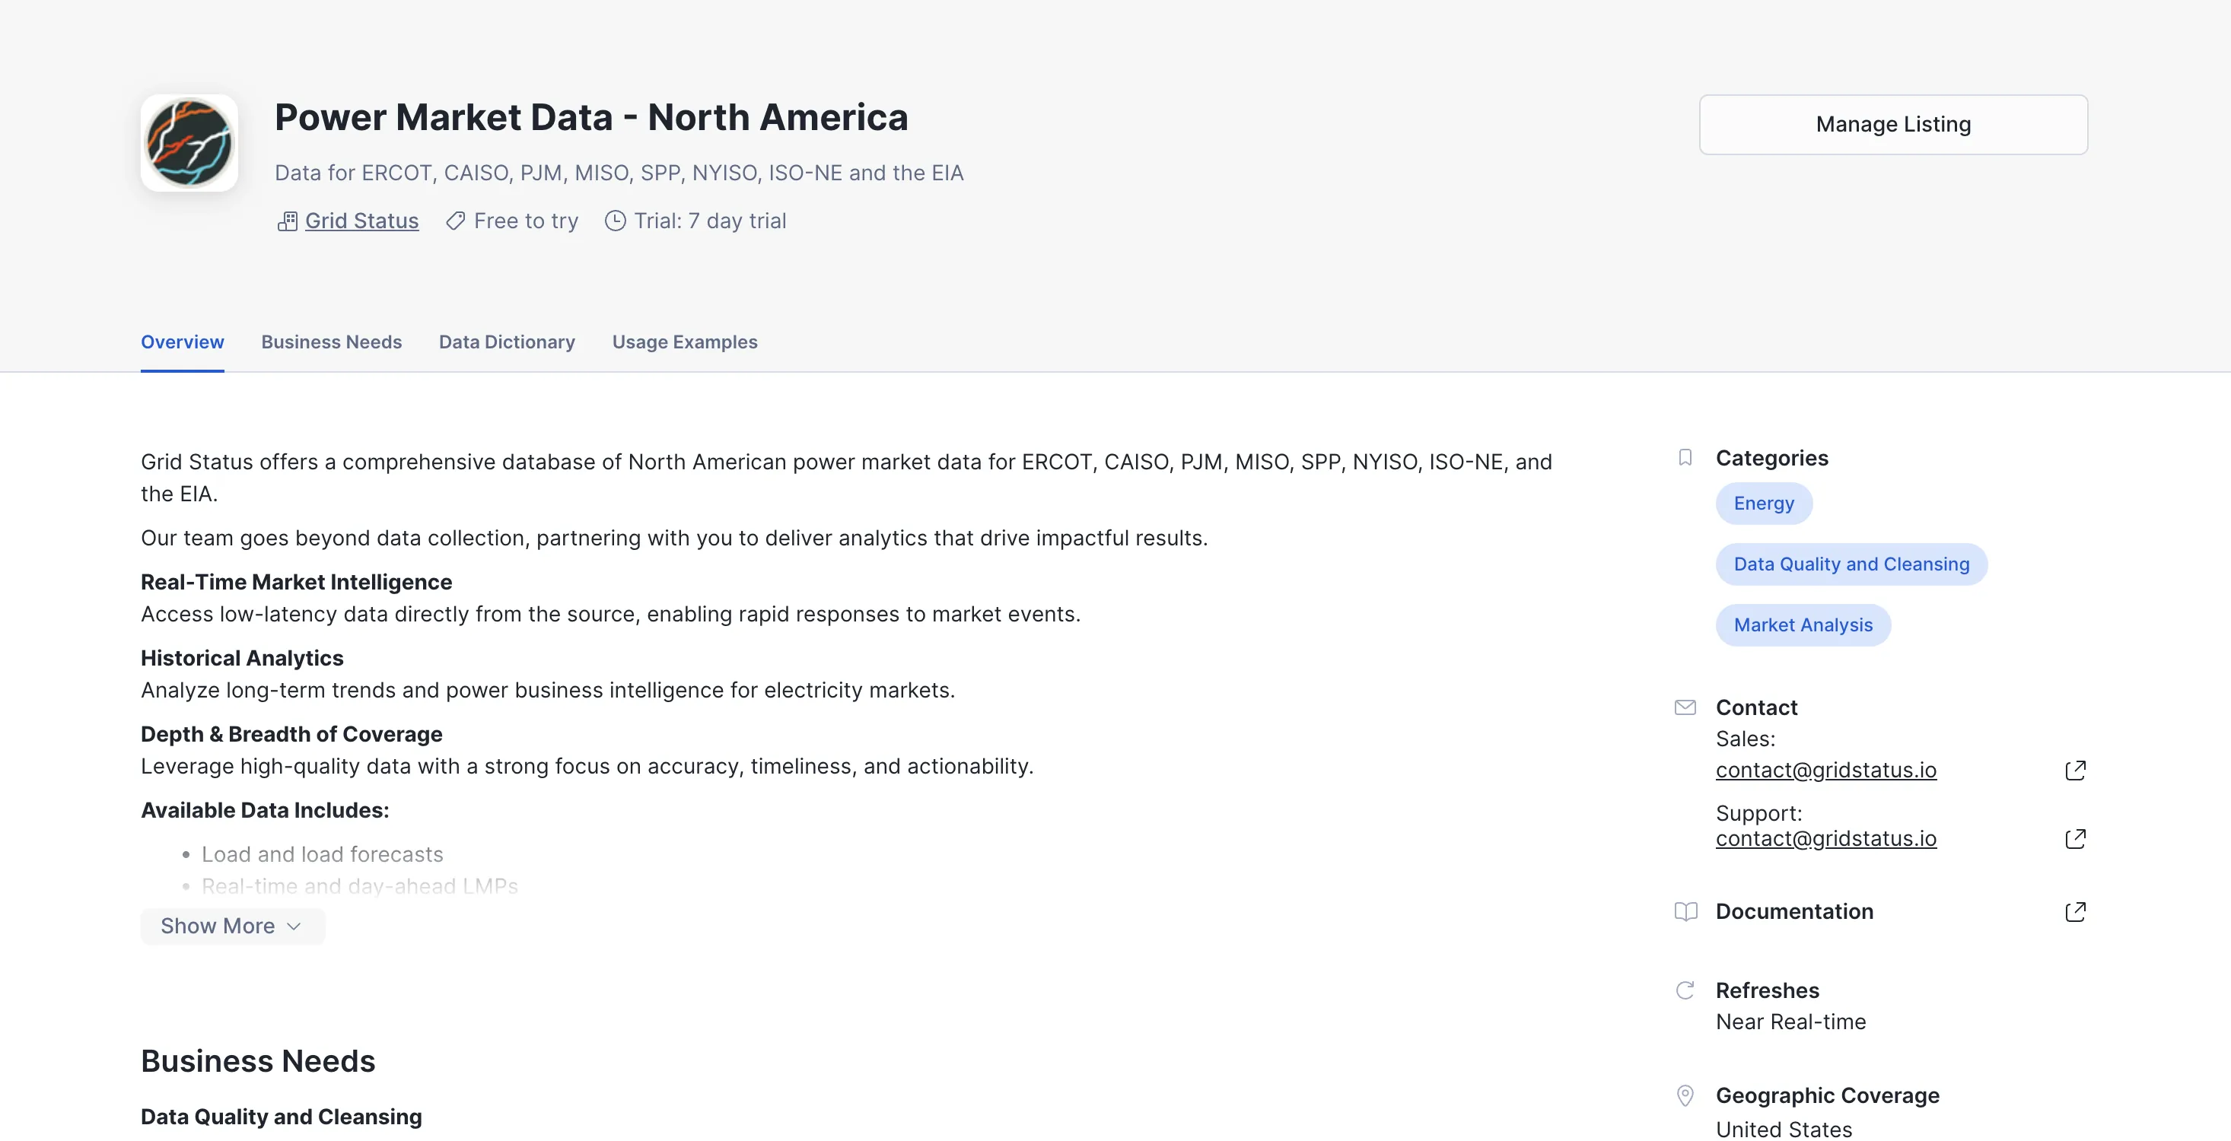This screenshot has width=2231, height=1141.
Task: Click the refresh icon beside Refreshes
Action: pos(1685,990)
